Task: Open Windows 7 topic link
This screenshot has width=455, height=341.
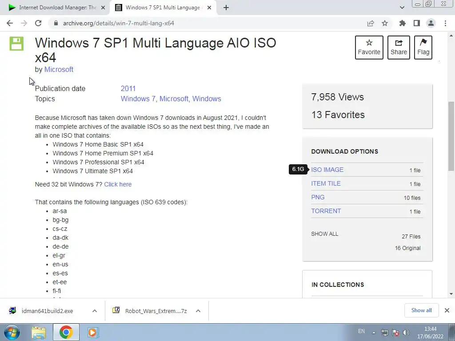Action: [138, 99]
